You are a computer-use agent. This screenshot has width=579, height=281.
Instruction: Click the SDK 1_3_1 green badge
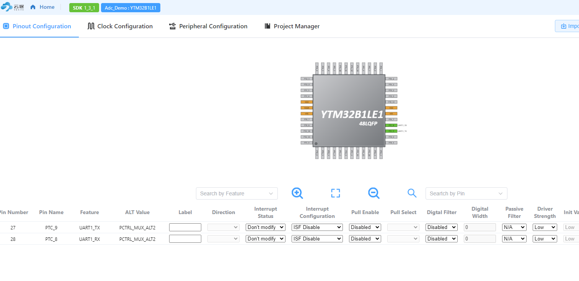coord(84,8)
